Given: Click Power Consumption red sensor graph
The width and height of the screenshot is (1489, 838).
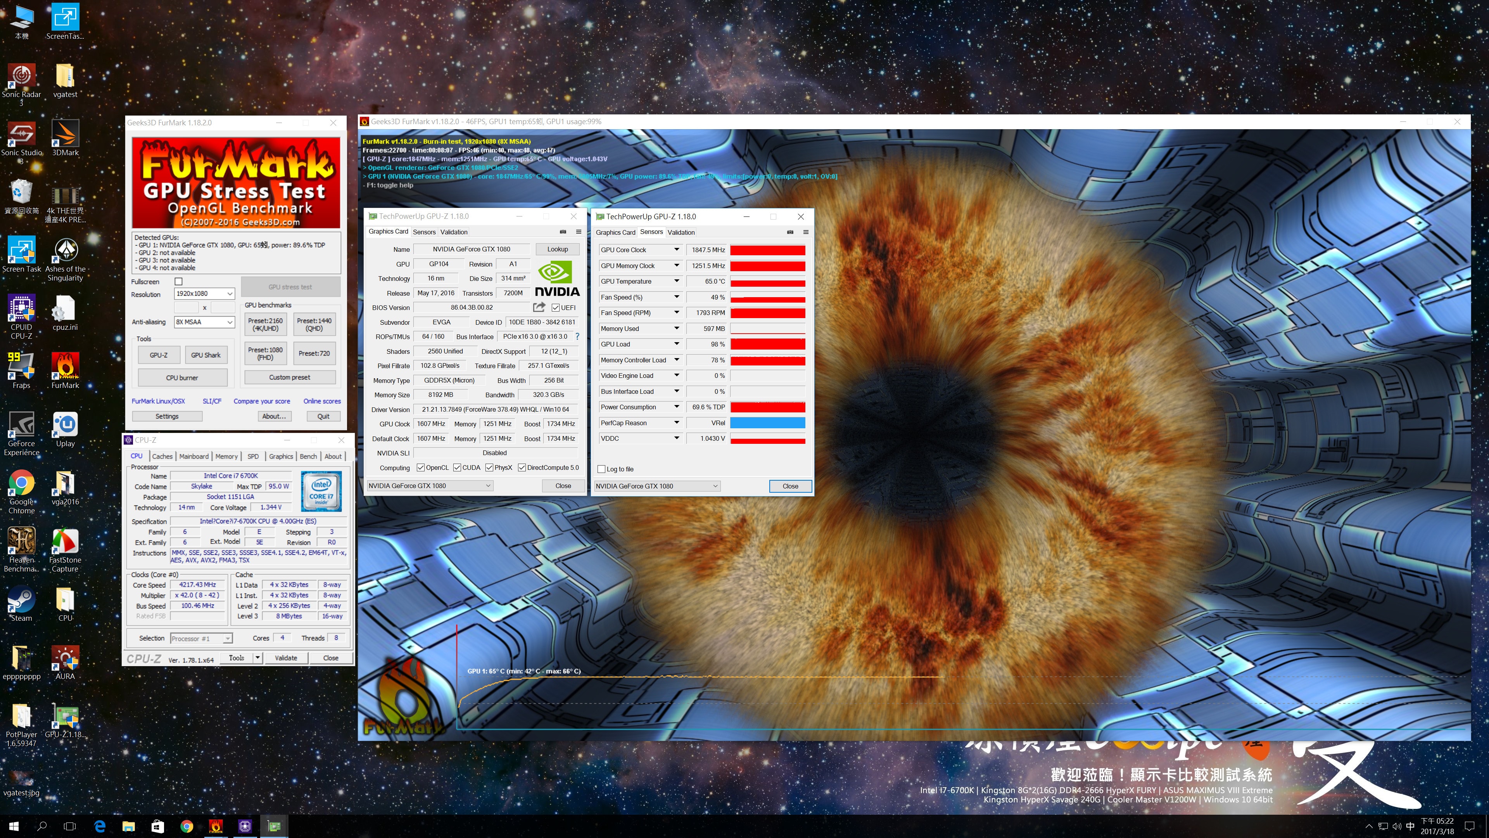Looking at the screenshot, I should [768, 407].
